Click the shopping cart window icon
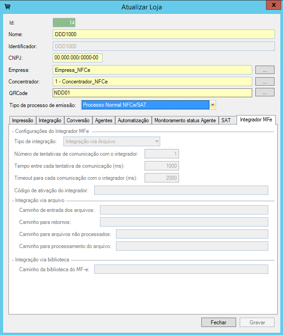 pyautogui.click(x=8, y=7)
